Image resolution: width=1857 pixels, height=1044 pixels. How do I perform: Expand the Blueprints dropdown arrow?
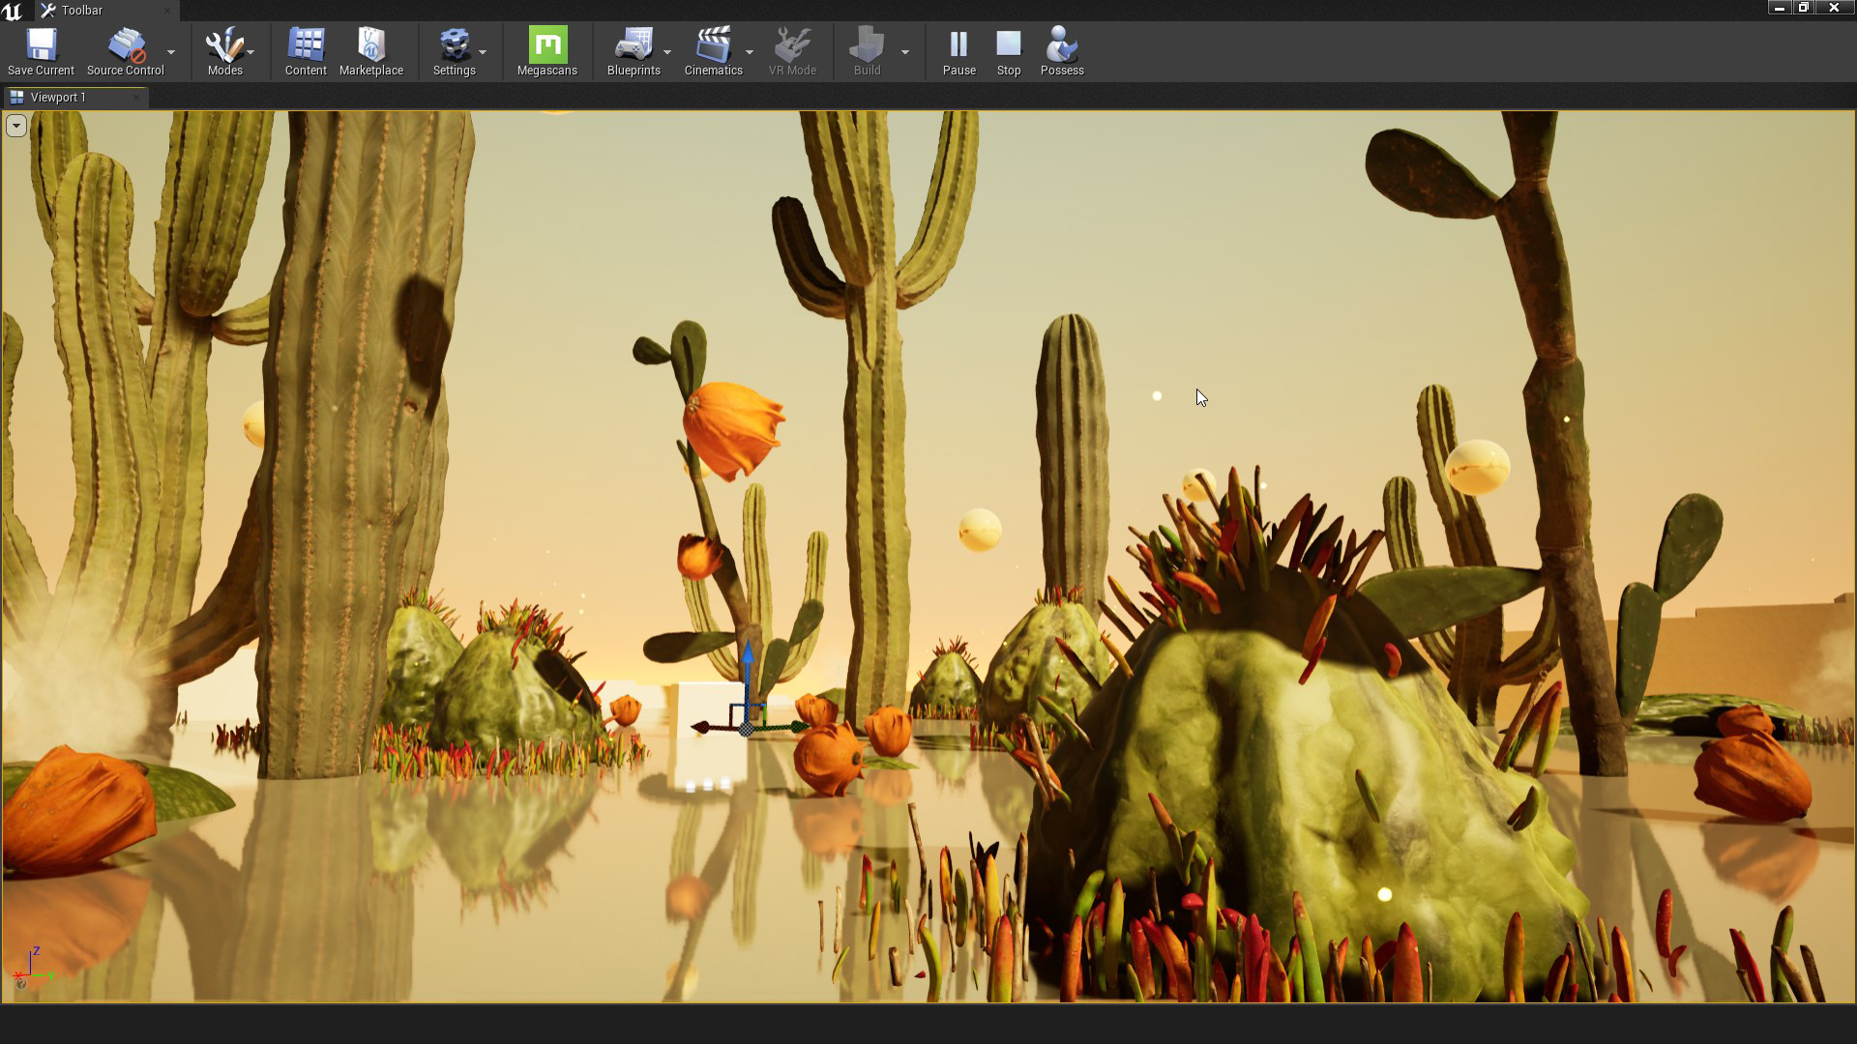click(667, 52)
